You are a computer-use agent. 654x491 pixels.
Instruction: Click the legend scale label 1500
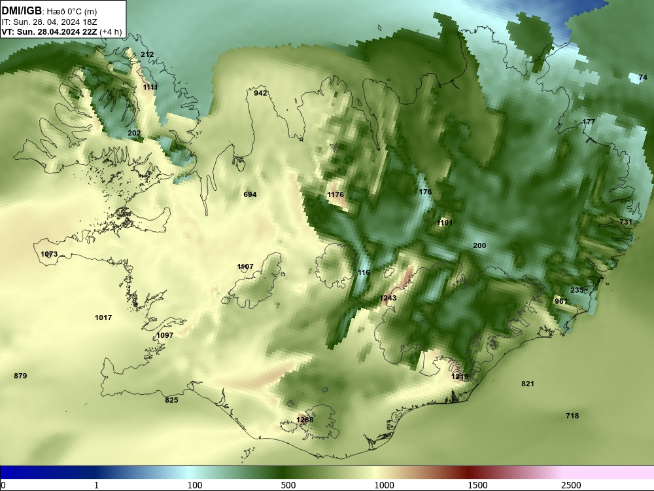[x=477, y=485]
